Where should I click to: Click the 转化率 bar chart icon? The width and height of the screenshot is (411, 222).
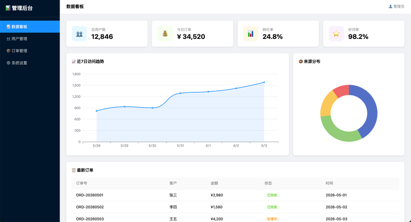pyautogui.click(x=251, y=34)
